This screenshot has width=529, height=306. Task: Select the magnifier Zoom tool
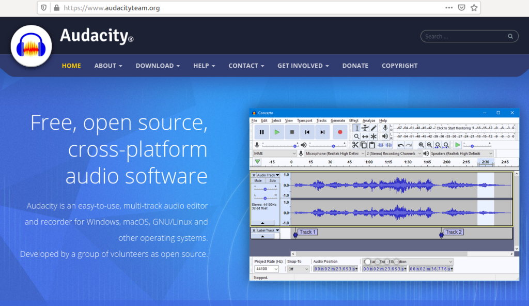tap(356, 136)
